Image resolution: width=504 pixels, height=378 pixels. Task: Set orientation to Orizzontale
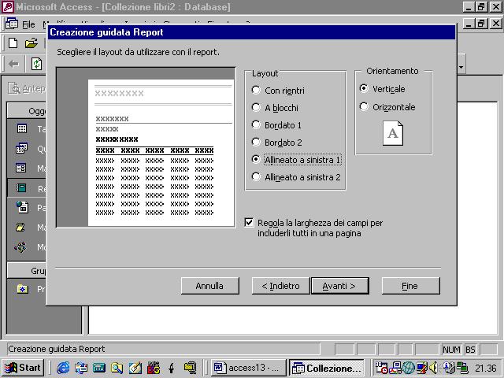point(387,107)
